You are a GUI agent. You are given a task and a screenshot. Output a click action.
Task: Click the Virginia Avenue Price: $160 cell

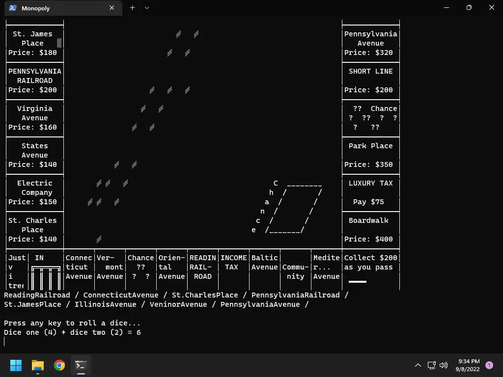(35, 118)
